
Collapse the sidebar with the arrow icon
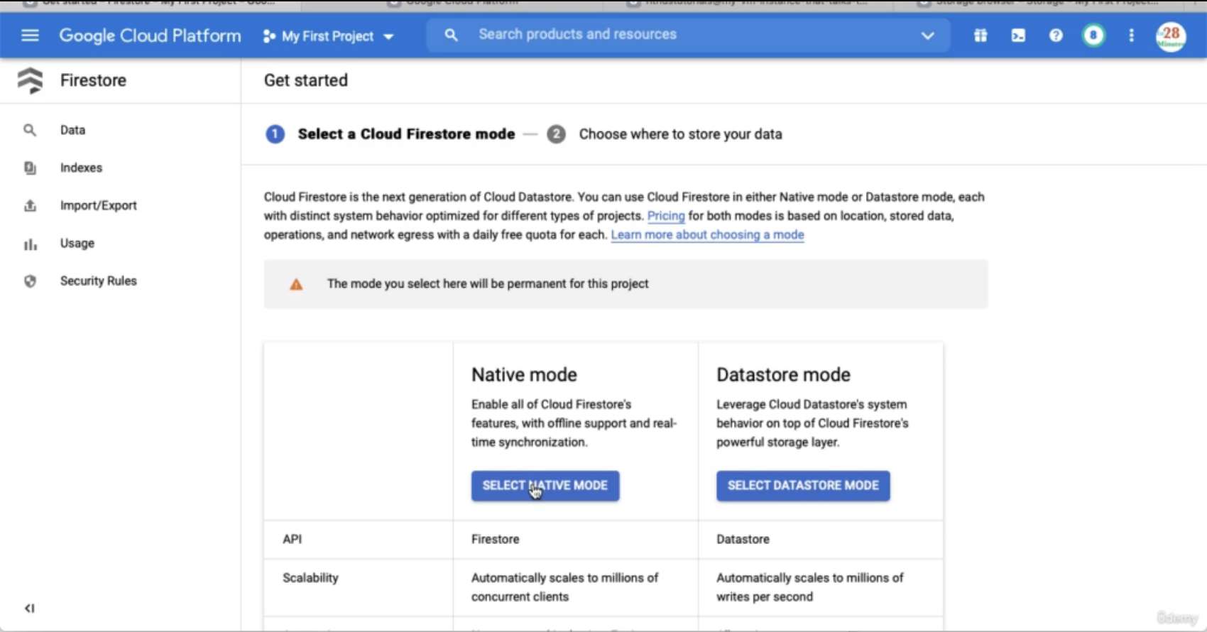tap(29, 609)
